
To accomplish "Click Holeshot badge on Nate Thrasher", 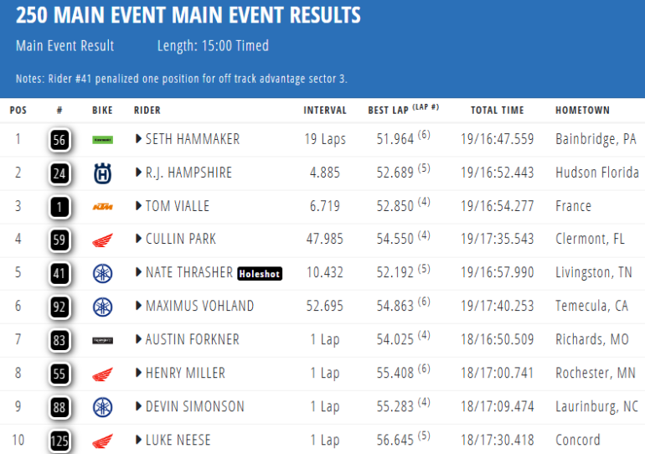I will click(x=259, y=273).
